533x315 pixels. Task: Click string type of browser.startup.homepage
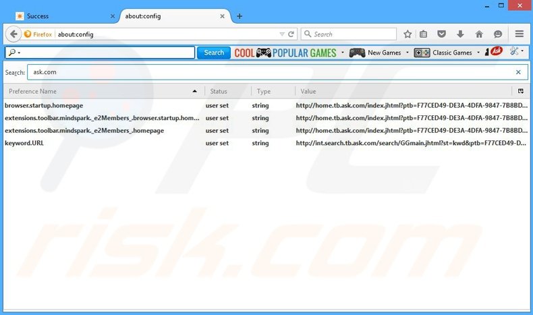(260, 105)
